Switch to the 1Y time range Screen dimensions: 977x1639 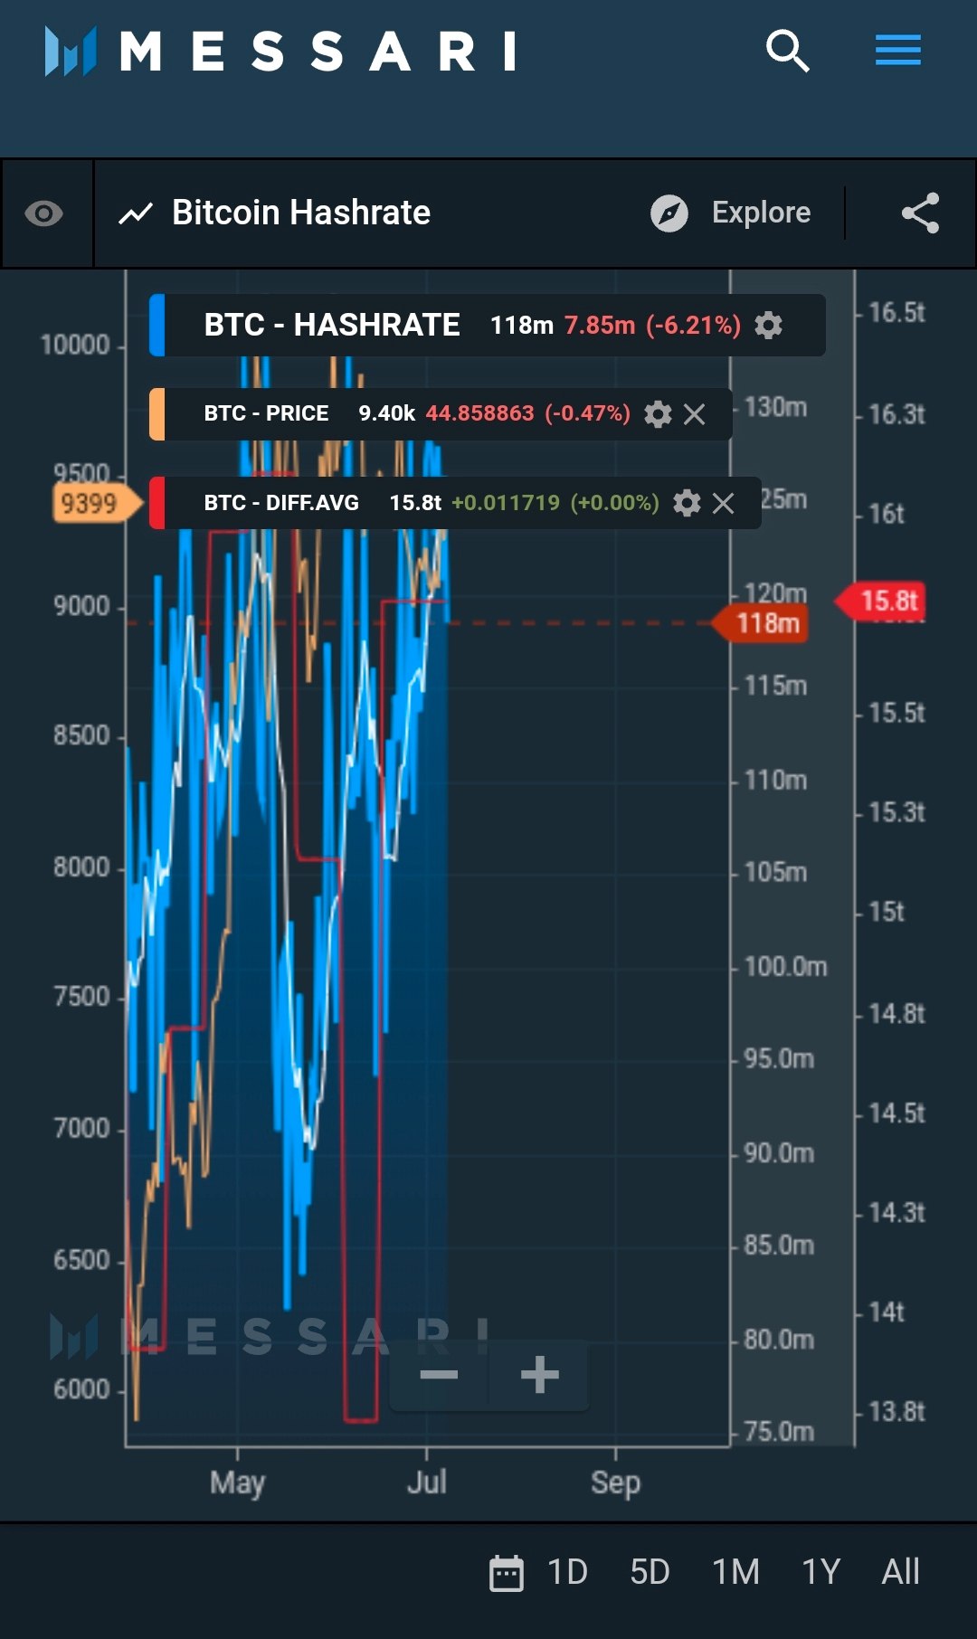coord(821,1572)
